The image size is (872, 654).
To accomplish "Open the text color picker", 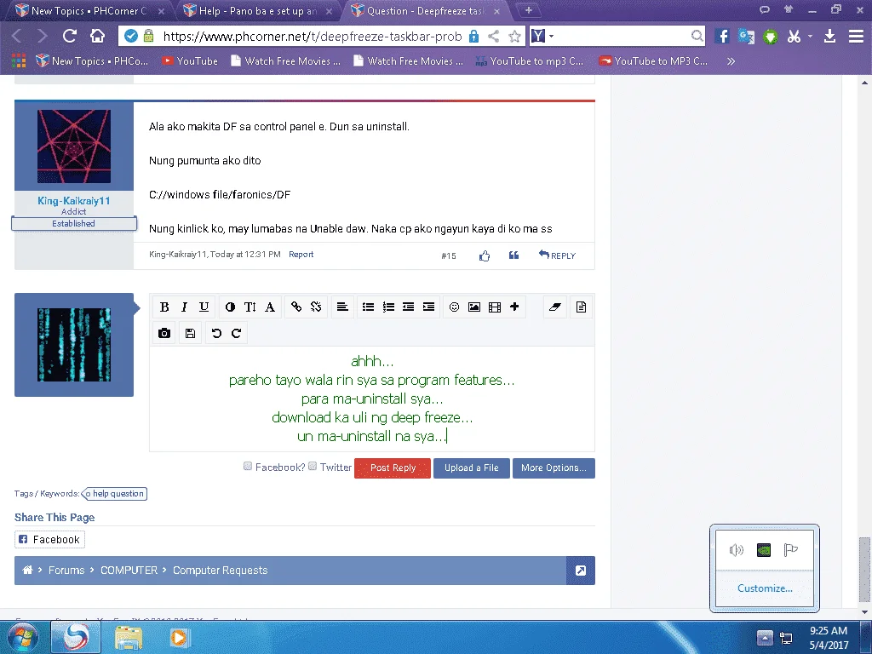I will click(230, 307).
